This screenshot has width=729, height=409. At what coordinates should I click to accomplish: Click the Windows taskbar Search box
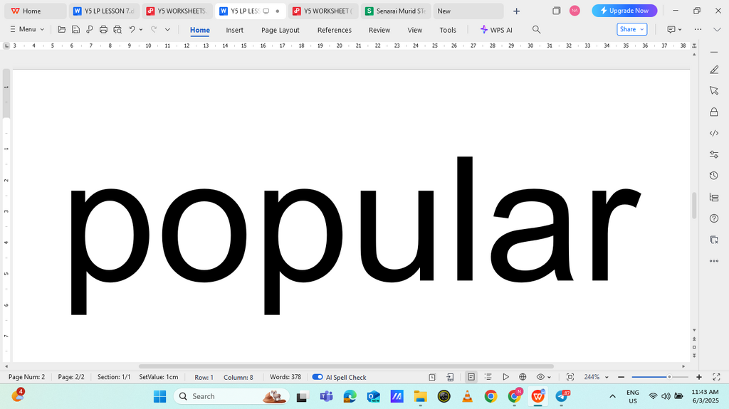tap(231, 396)
